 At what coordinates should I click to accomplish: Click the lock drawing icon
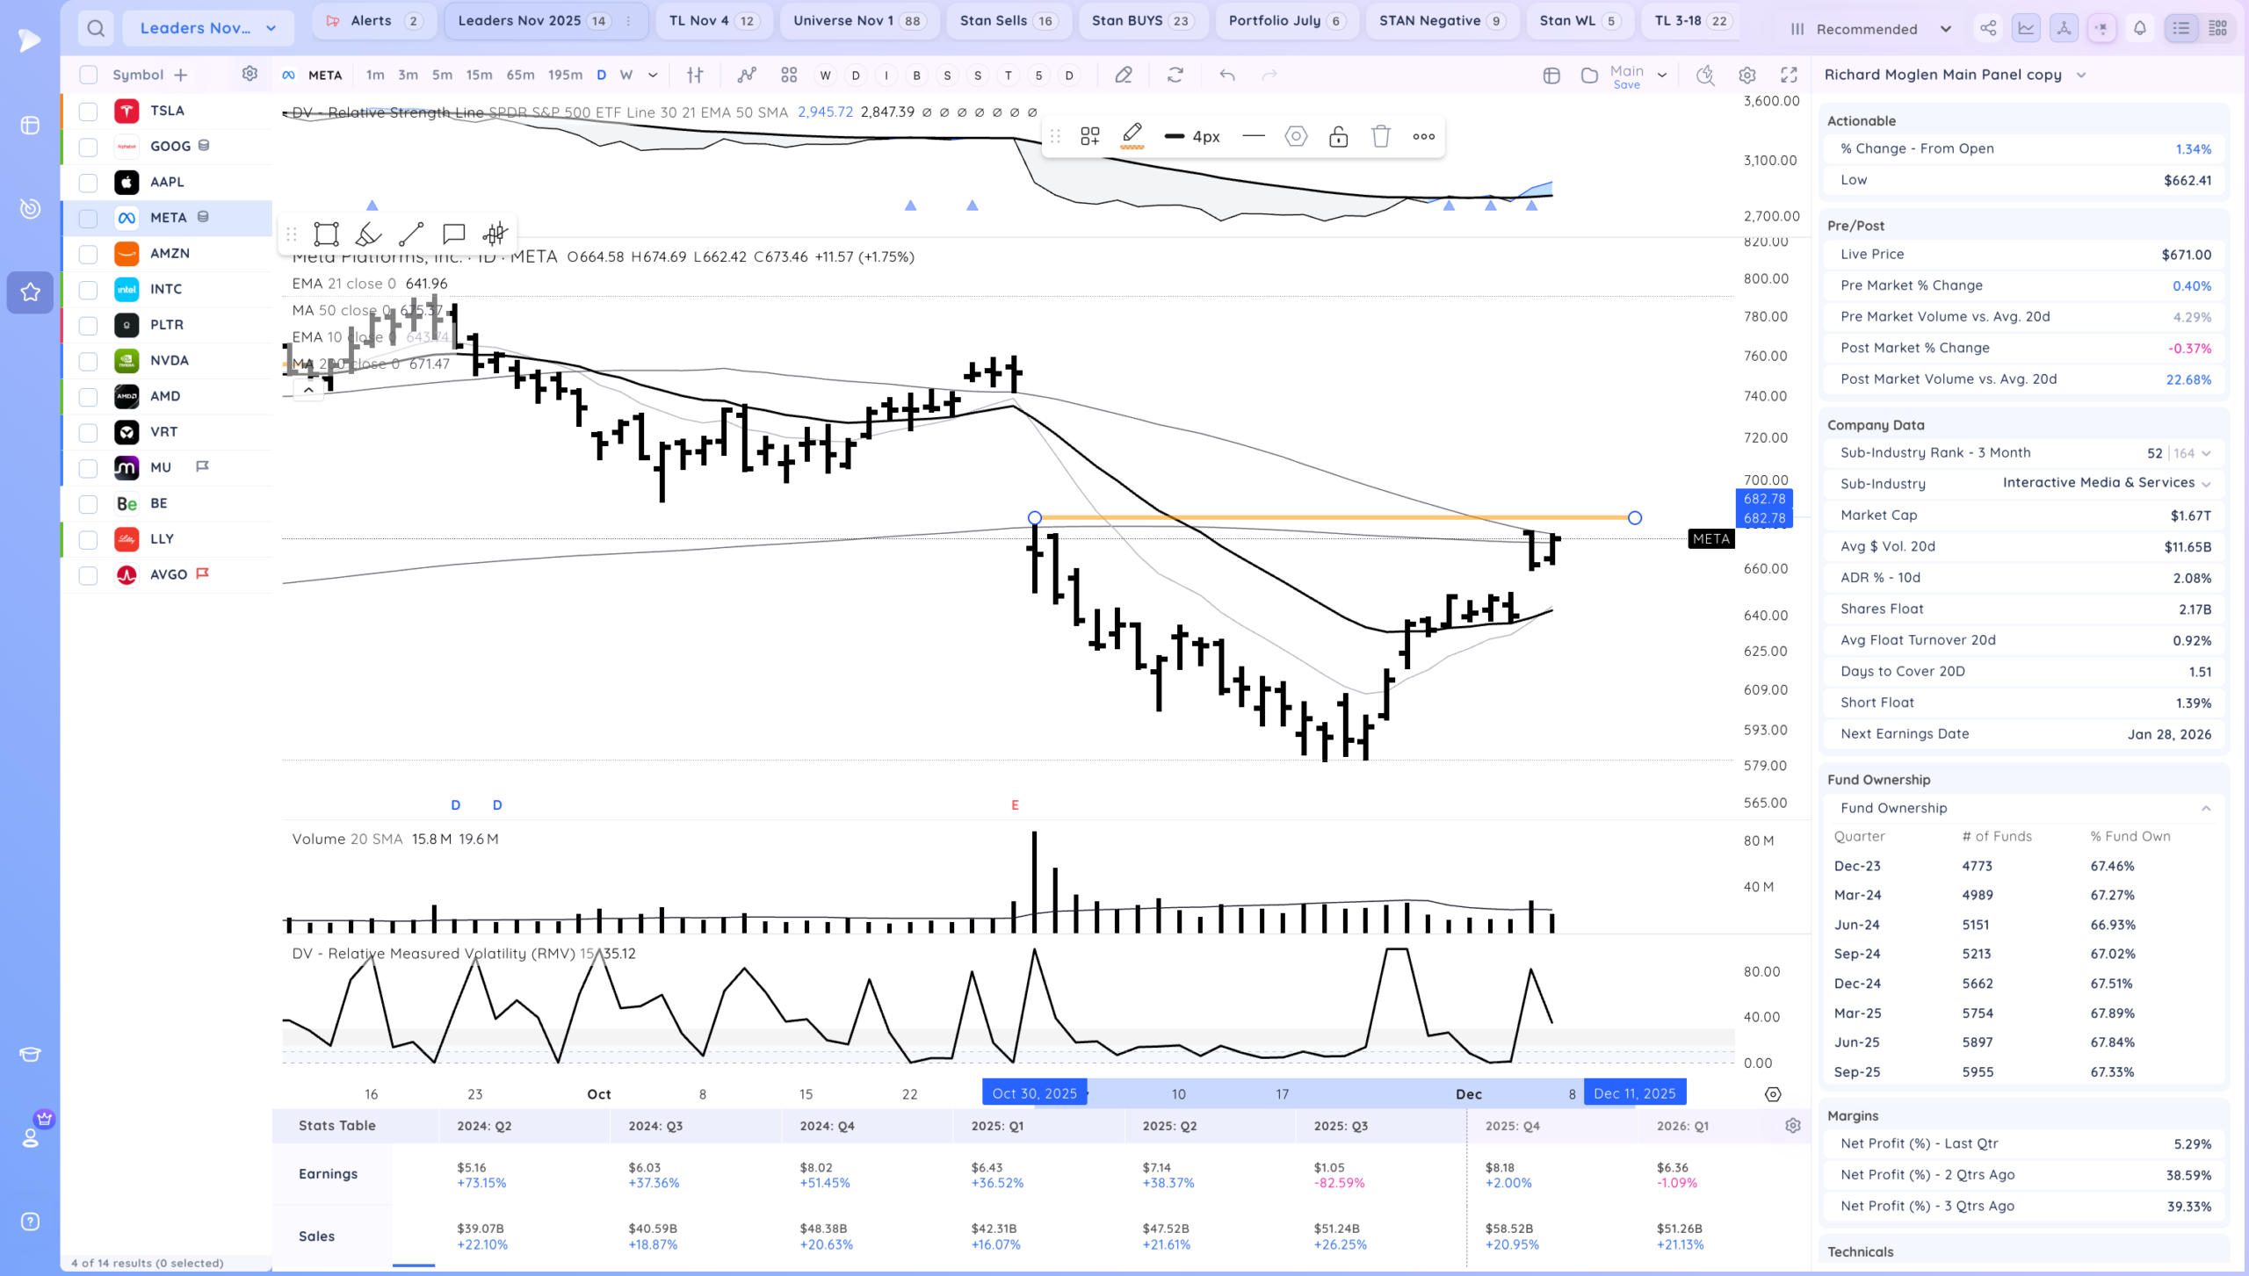coord(1338,136)
